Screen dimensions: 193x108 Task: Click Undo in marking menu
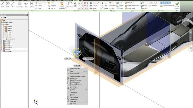pos(68,59)
